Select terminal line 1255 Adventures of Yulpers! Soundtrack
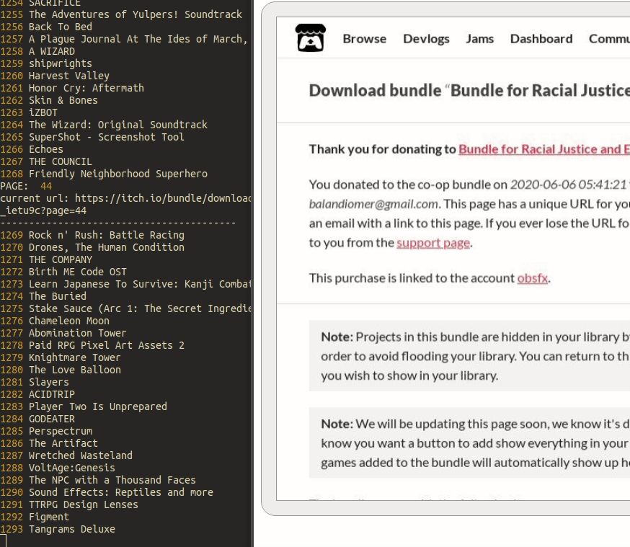Image resolution: width=630 pixels, height=547 pixels. pos(121,14)
